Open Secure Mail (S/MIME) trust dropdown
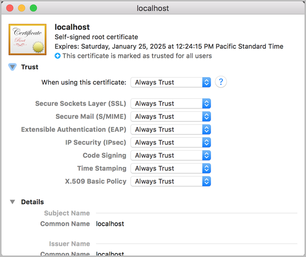The height and width of the screenshot is (257, 306). (x=170, y=116)
